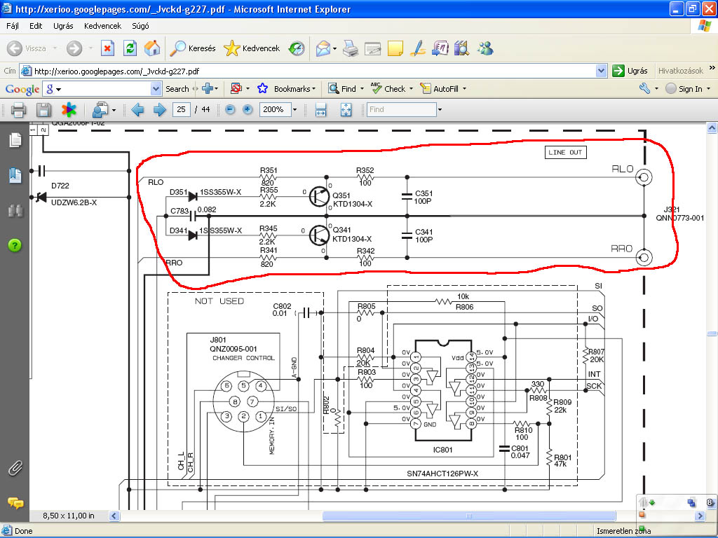Click the Fit full page icon
The height and width of the screenshot is (538, 718).
346,110
